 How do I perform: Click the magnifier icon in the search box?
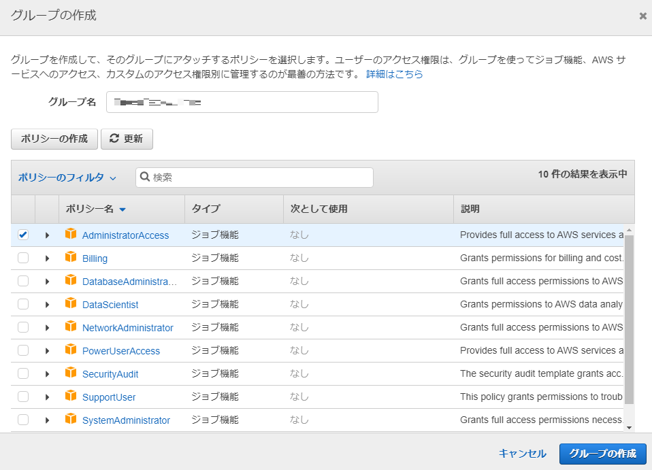click(x=145, y=177)
